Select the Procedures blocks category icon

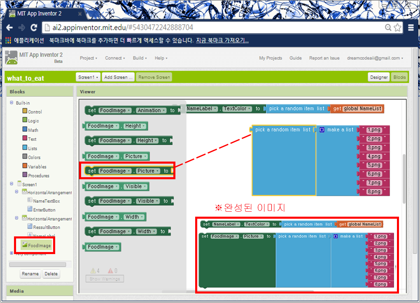tap(25, 176)
